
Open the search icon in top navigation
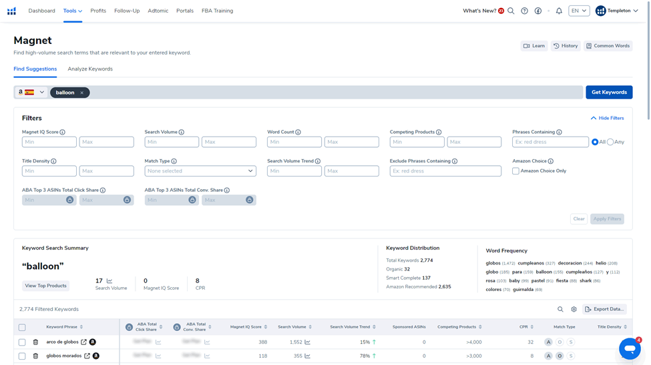[511, 11]
